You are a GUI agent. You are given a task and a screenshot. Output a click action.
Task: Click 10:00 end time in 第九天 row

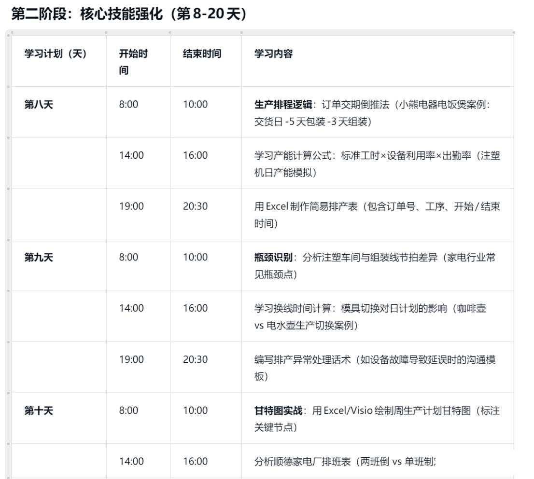point(195,257)
